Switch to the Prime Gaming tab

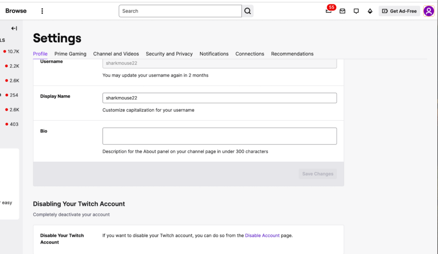pyautogui.click(x=70, y=54)
